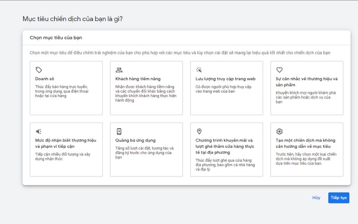Viewport: 358px width, 224px height.
Task: Click the heart icon for brand consideration
Action: click(x=279, y=70)
